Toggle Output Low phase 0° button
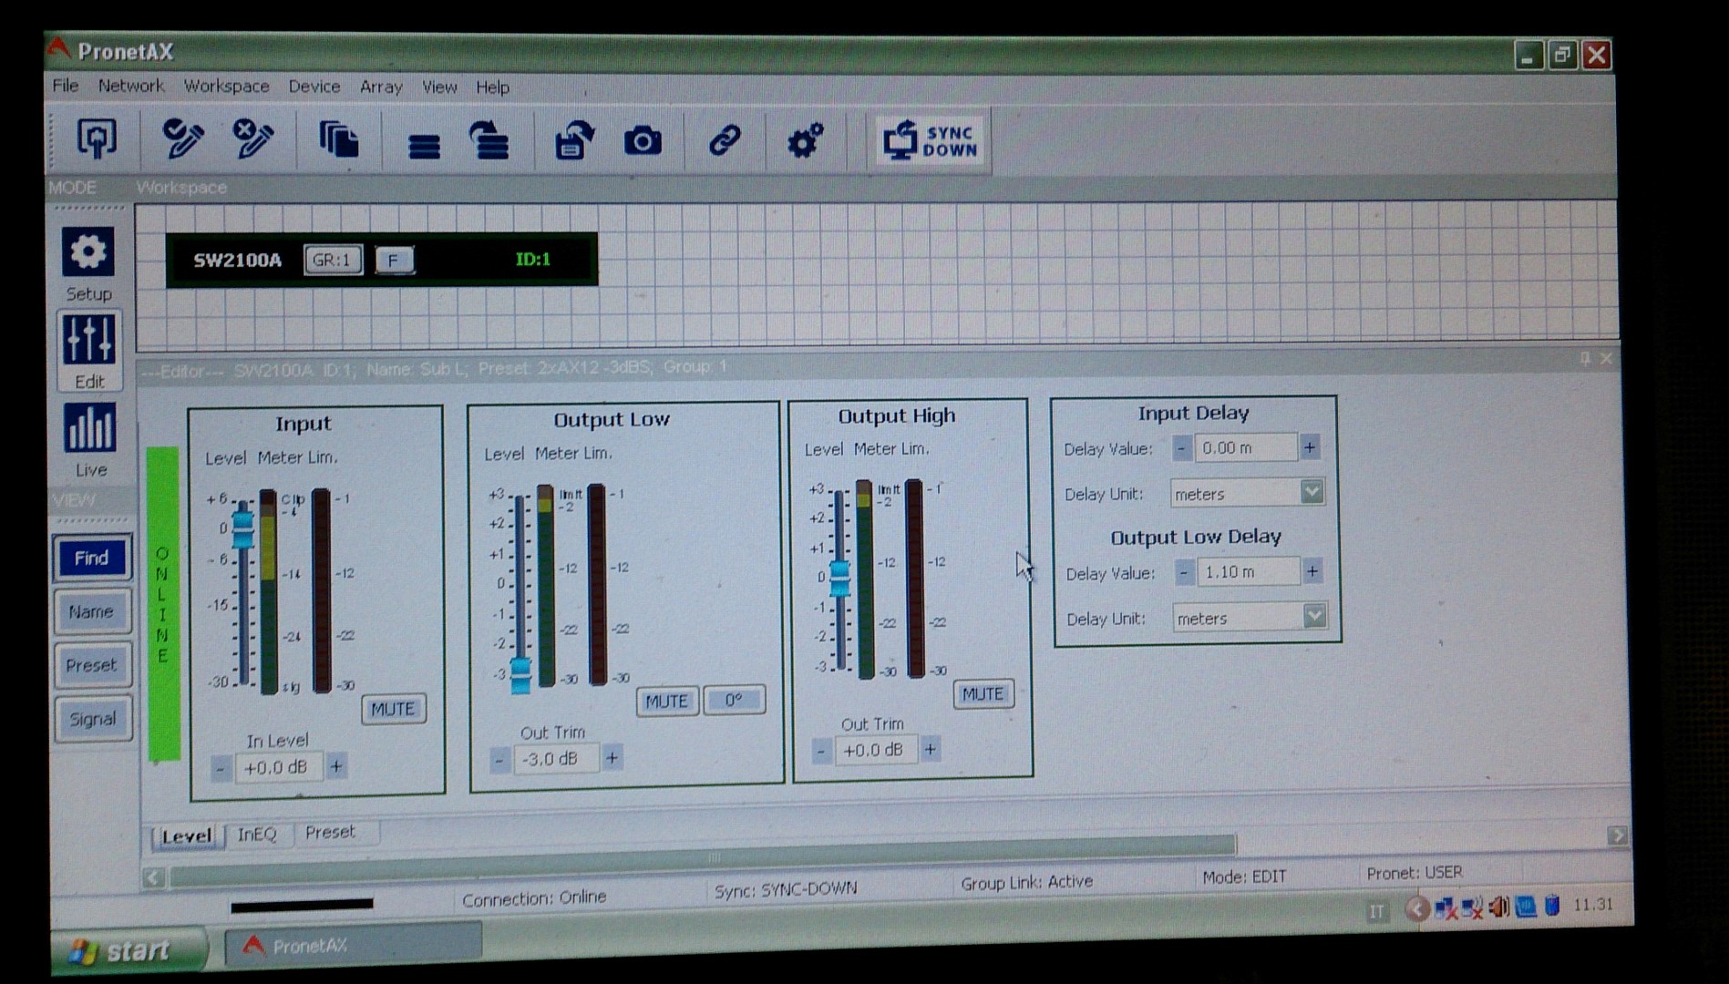Image resolution: width=1729 pixels, height=984 pixels. click(x=733, y=700)
